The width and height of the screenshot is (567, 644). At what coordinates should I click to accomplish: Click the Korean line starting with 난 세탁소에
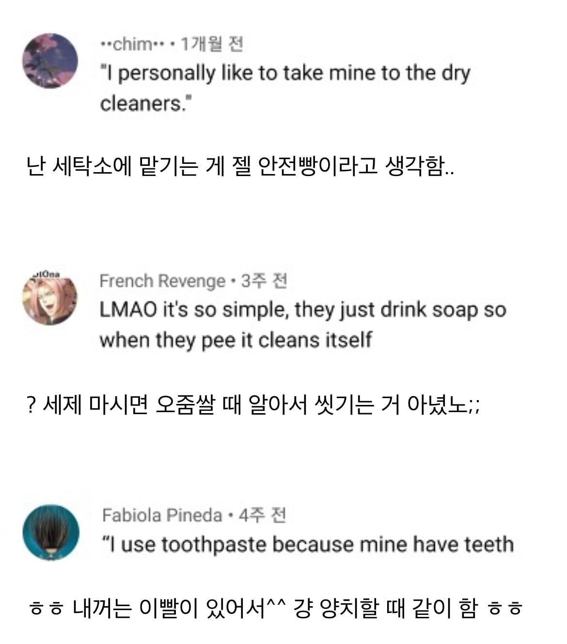click(240, 168)
